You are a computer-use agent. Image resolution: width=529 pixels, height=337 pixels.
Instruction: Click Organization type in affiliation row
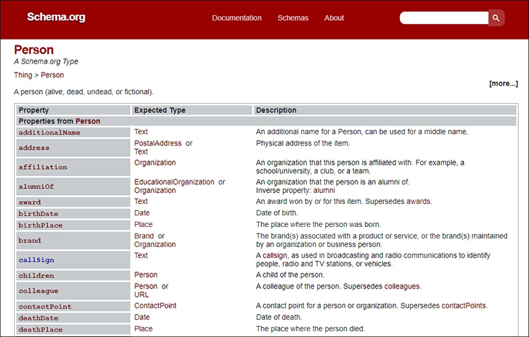click(x=155, y=163)
